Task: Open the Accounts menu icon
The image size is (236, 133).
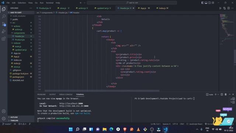Action: click(x=4, y=111)
